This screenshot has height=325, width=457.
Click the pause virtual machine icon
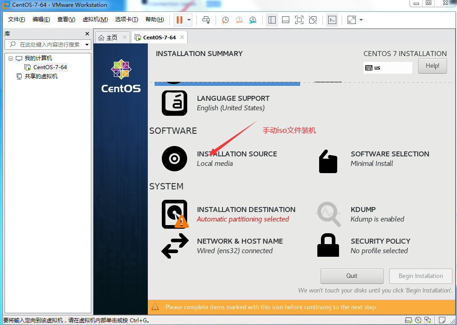pyautogui.click(x=179, y=20)
